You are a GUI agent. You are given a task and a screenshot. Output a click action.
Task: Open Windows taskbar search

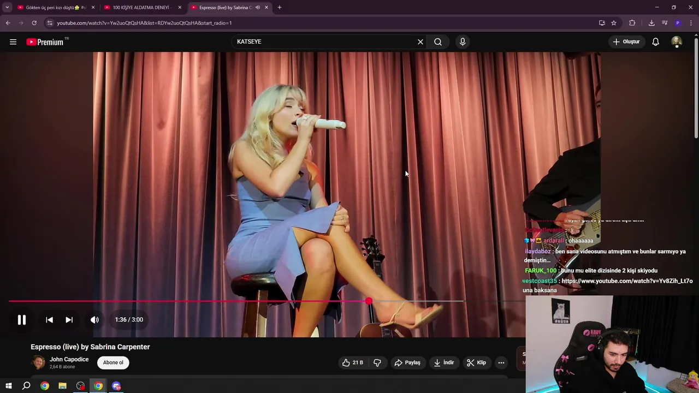tap(26, 386)
